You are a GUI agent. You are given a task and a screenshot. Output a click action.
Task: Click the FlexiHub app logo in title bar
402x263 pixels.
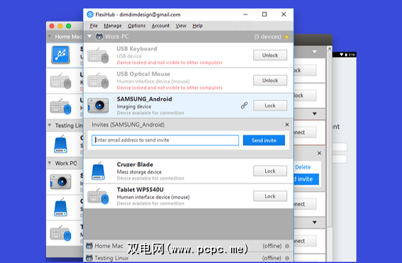coord(90,14)
